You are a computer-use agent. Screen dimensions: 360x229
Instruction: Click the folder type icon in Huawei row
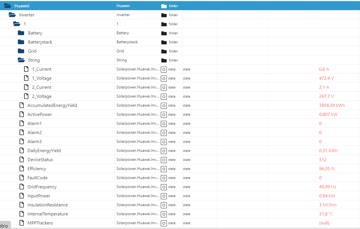coord(164,6)
